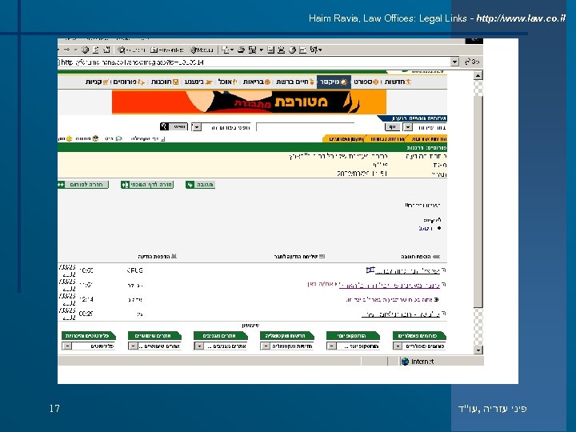Viewport: 576px width, 432px height.
Task: Open the leftmost bottom dropdown list
Action: point(88,346)
